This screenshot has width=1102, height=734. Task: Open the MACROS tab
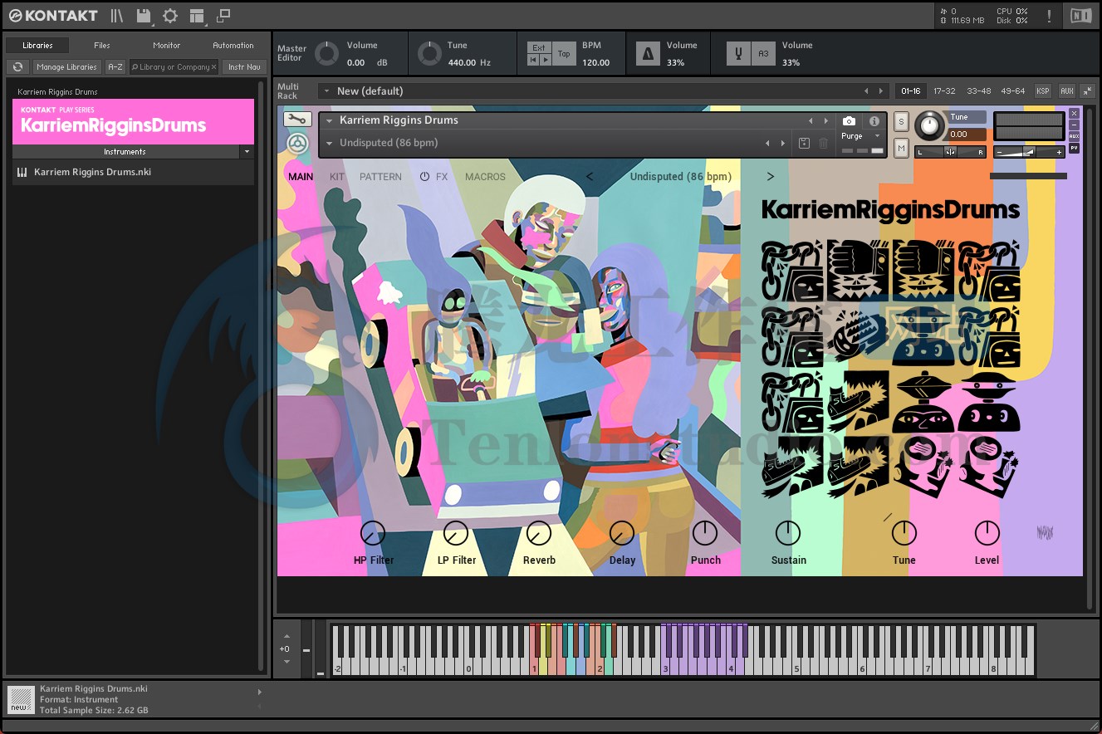(x=485, y=177)
